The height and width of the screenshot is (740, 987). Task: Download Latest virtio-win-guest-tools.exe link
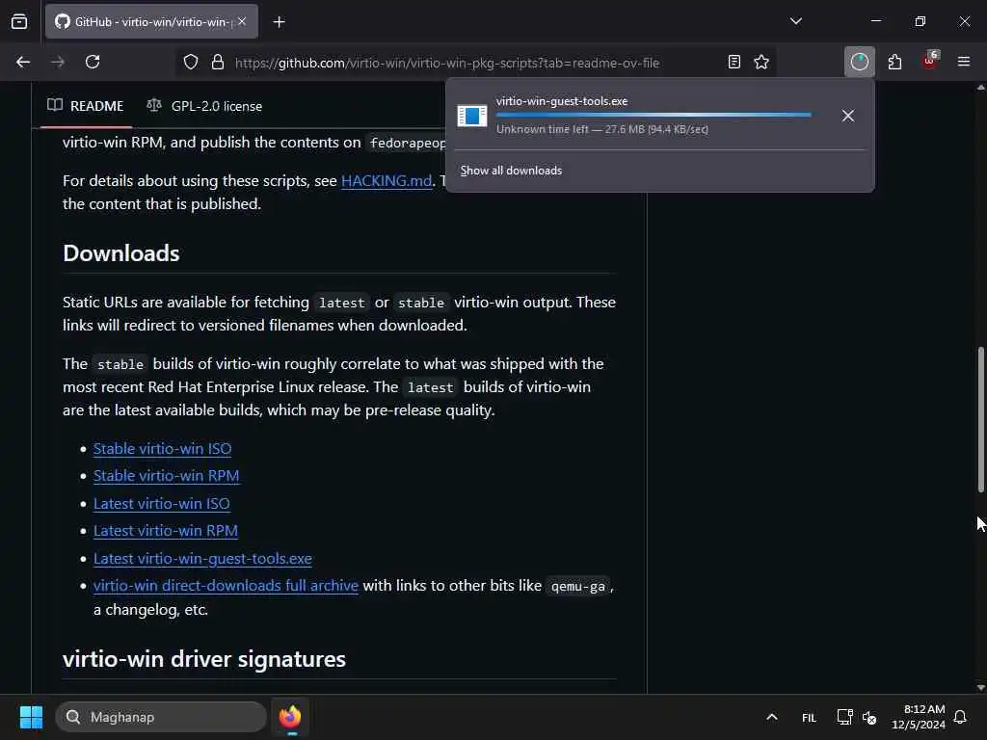[202, 559]
